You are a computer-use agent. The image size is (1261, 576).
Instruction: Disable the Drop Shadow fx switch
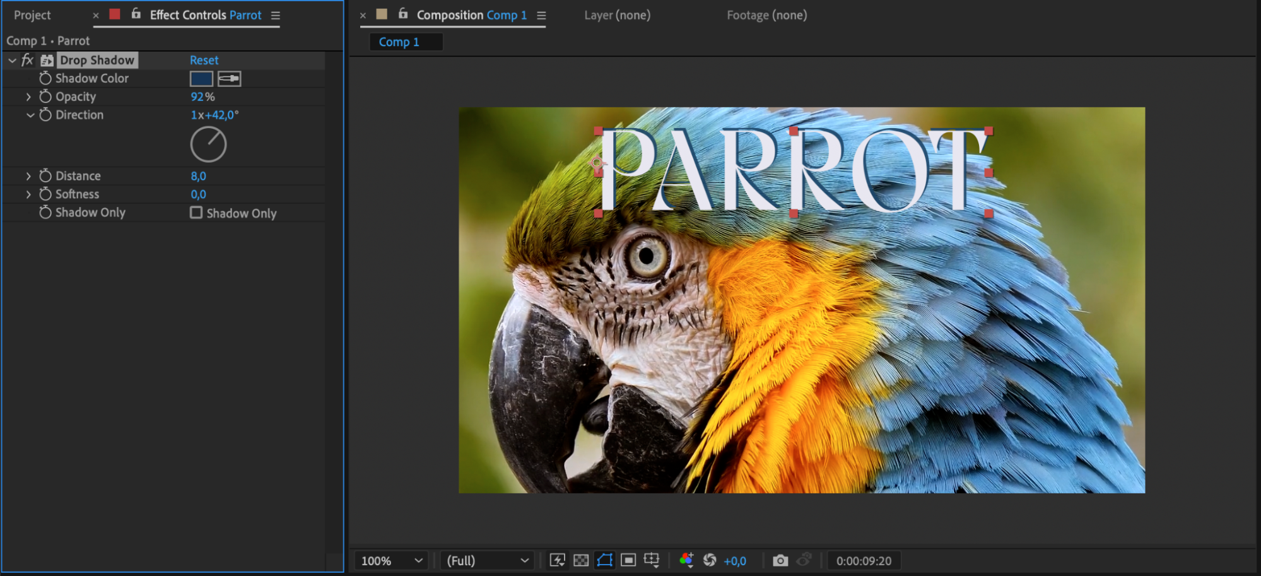27,60
